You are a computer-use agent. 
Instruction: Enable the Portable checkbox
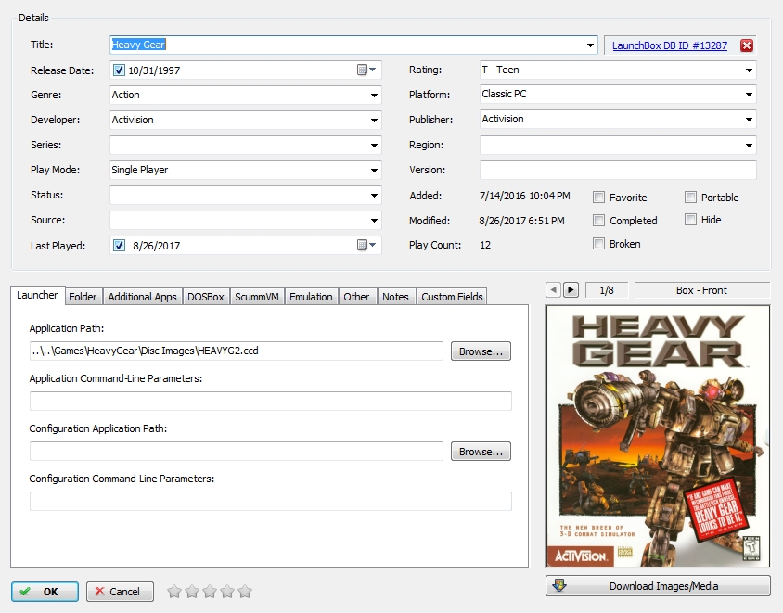click(690, 198)
